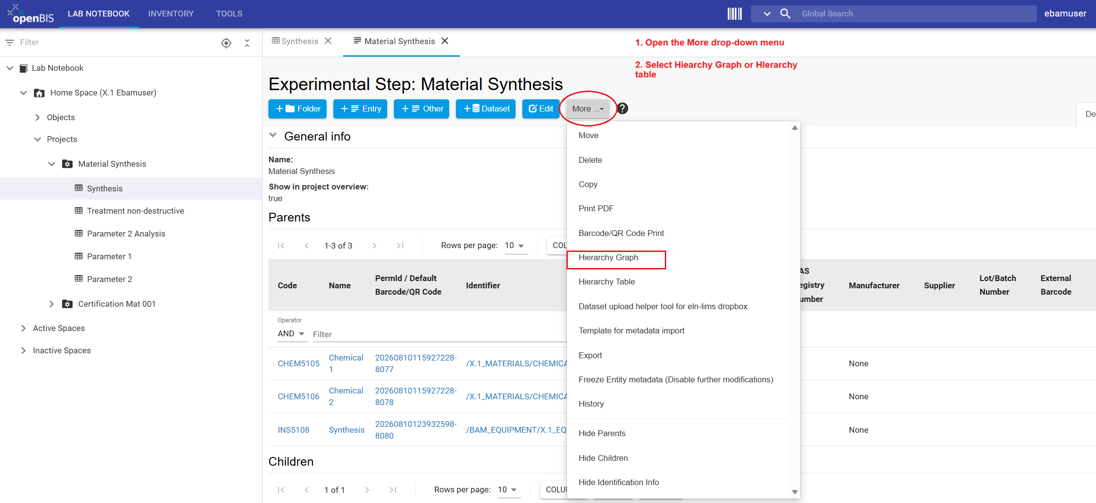1096x503 pixels.
Task: Click the collapse-all icon in sidebar
Action: pyautogui.click(x=247, y=43)
